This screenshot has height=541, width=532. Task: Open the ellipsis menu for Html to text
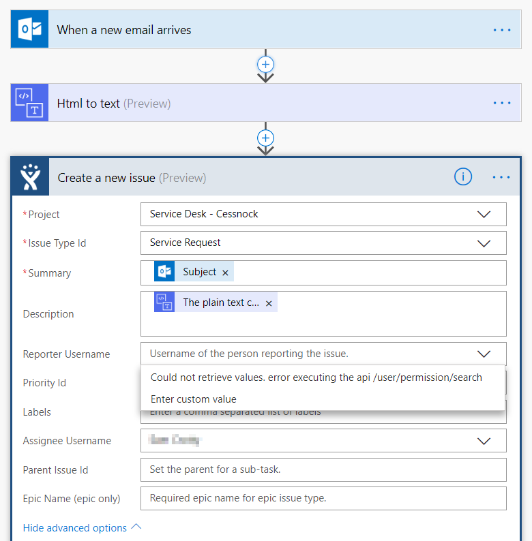501,103
